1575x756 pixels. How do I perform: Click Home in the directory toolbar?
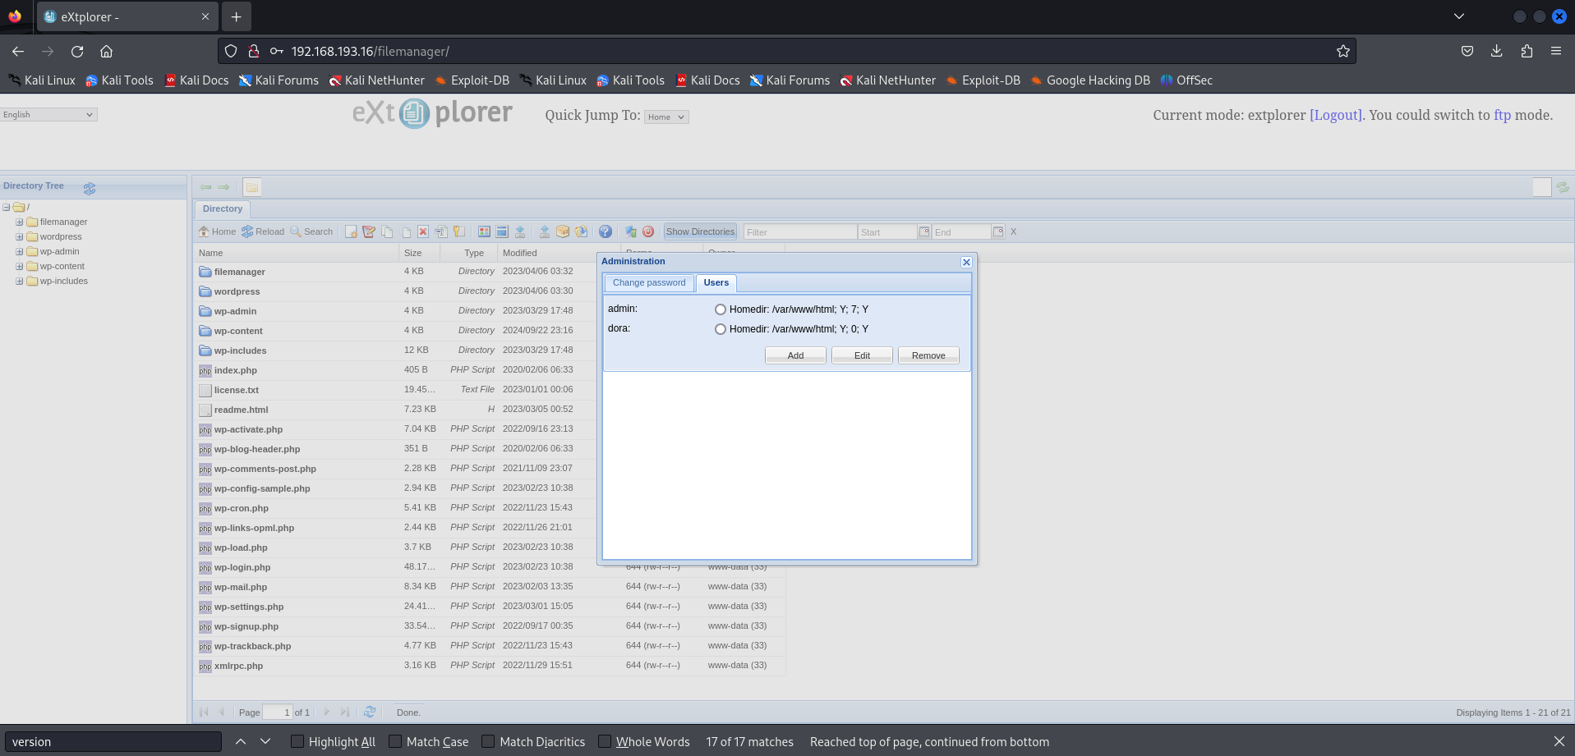(x=217, y=231)
